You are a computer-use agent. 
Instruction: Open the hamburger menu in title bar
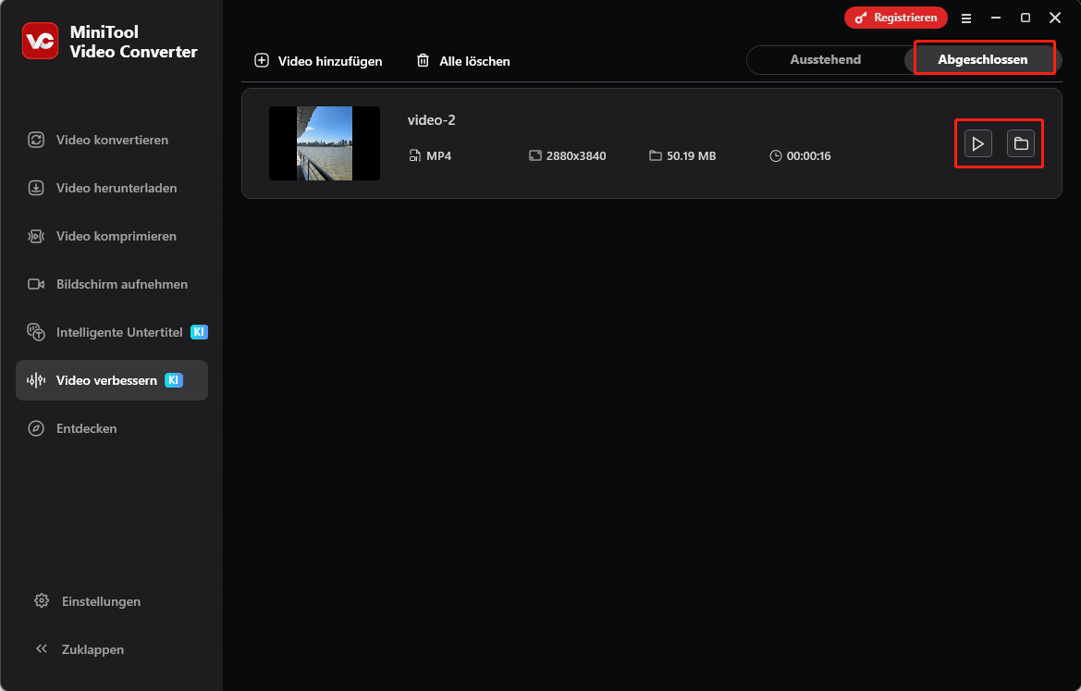(966, 19)
